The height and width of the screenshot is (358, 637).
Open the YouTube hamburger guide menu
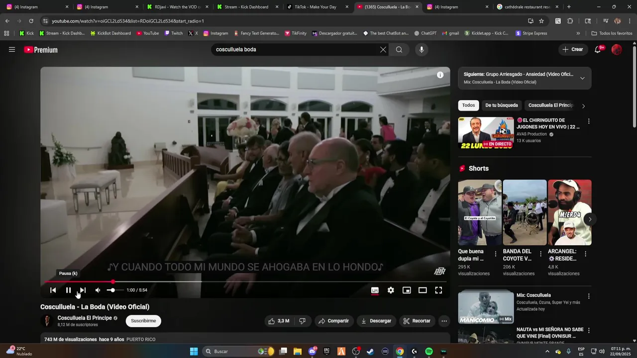pyautogui.click(x=12, y=50)
